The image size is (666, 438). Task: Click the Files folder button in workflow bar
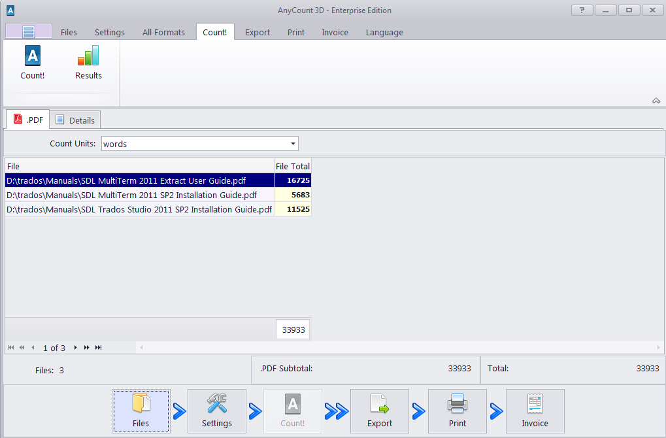141,411
